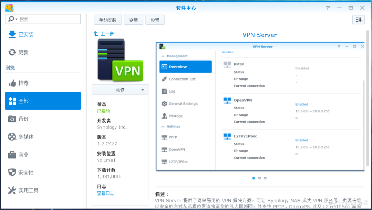The image size is (372, 210).
Task: Click the VPN Server screenshot preview
Action: tap(260, 106)
